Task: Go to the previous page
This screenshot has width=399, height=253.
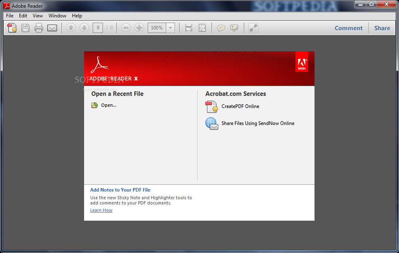Action: pyautogui.click(x=71, y=27)
